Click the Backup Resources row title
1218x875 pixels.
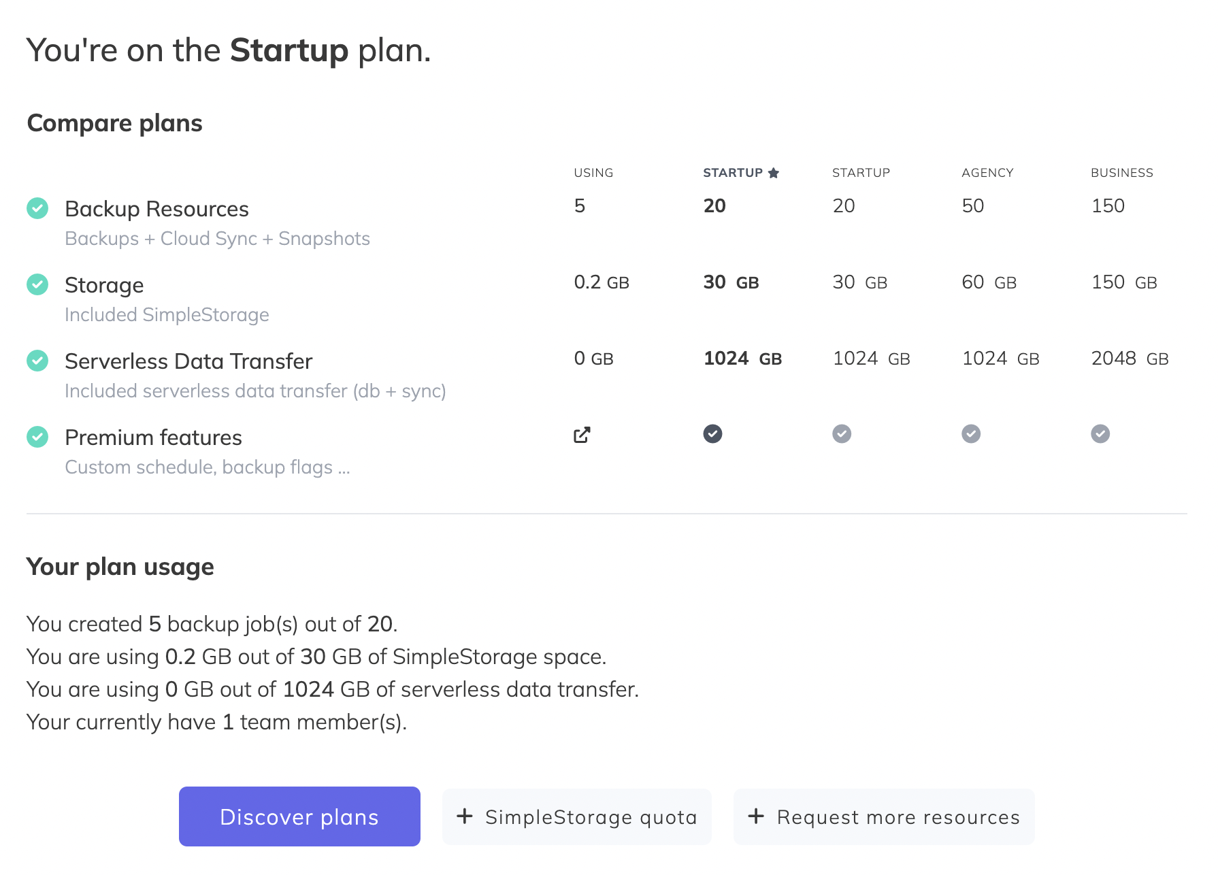point(157,209)
